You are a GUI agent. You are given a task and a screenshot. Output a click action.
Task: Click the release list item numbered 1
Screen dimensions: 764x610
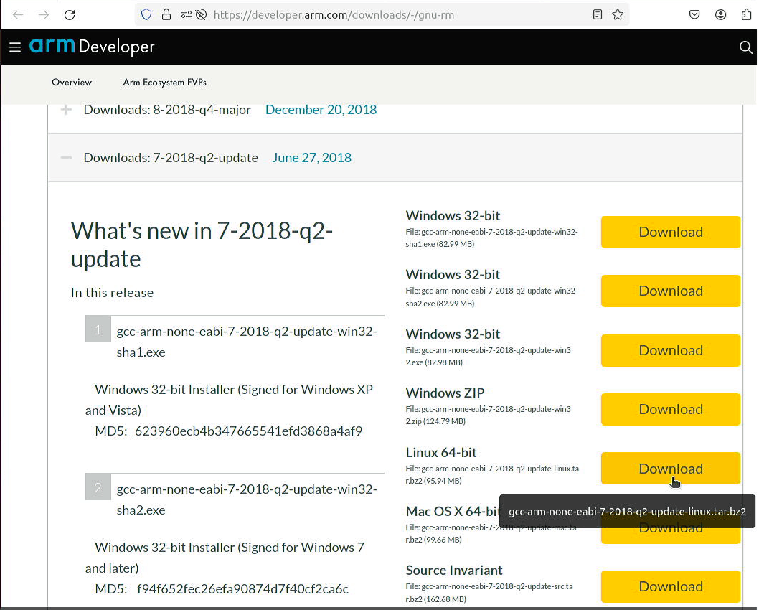coord(235,342)
